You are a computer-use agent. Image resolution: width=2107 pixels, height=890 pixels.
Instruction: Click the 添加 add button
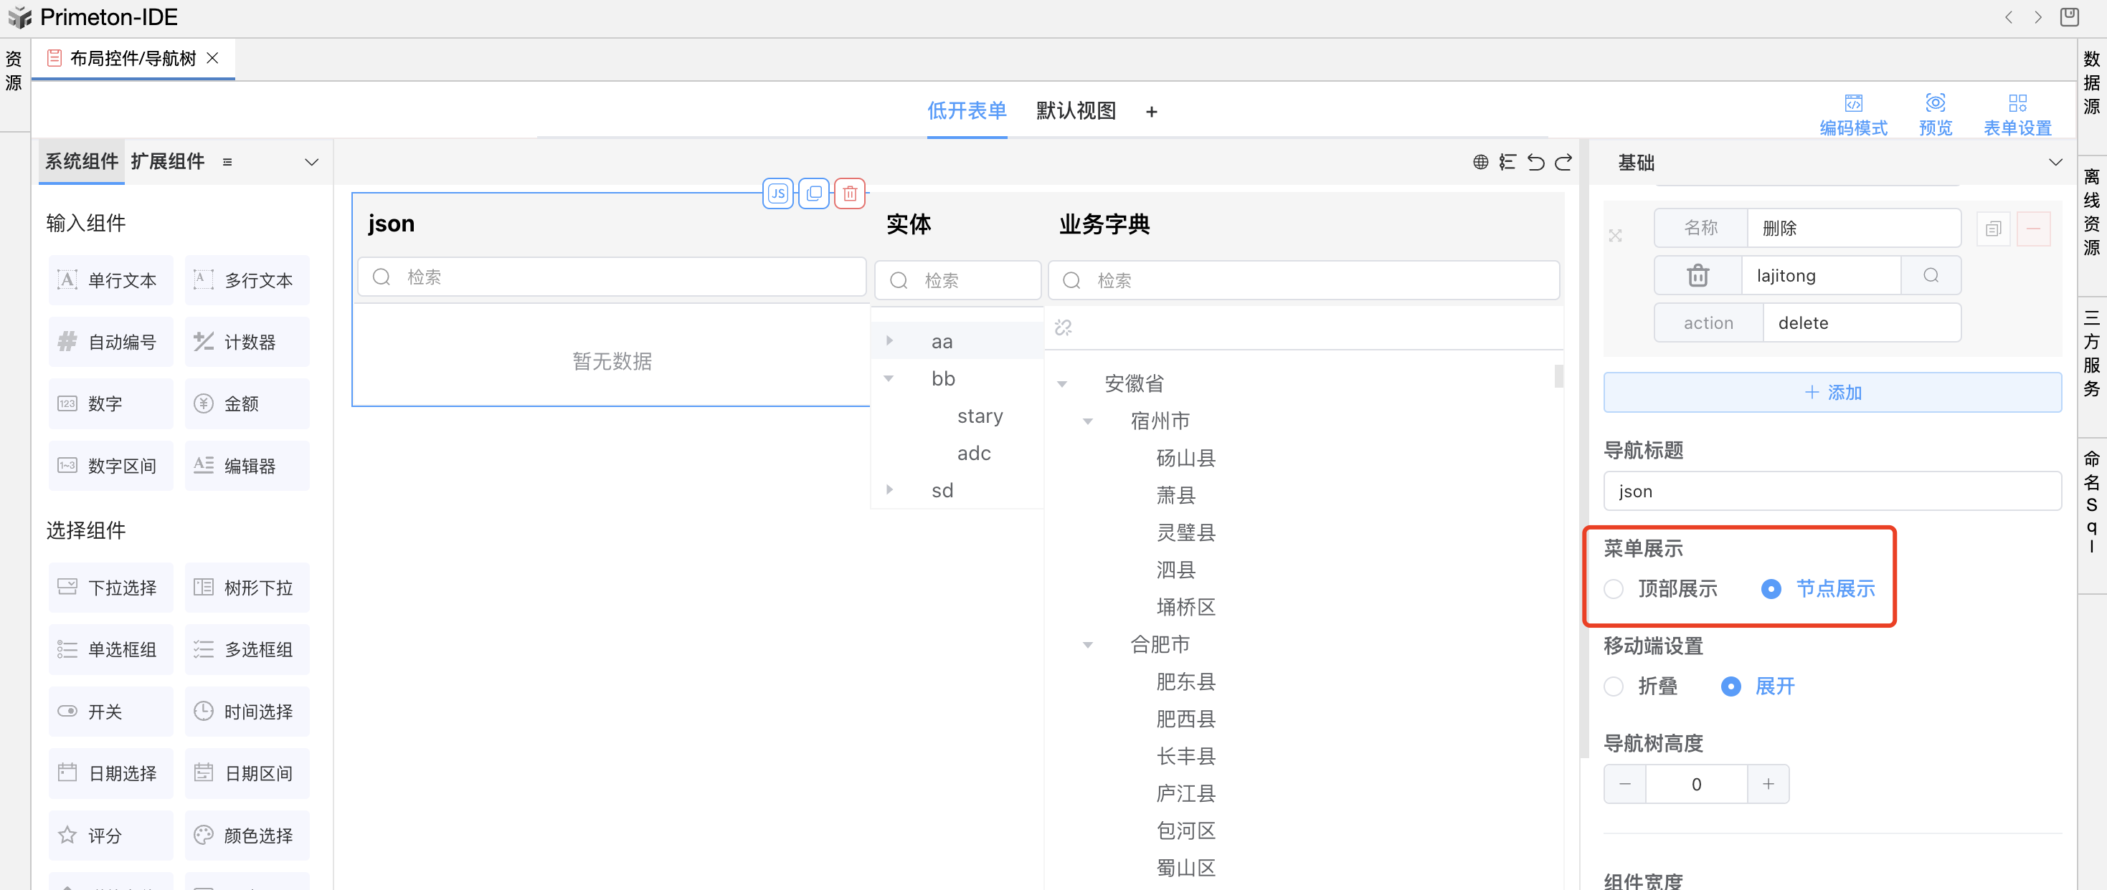click(1832, 392)
